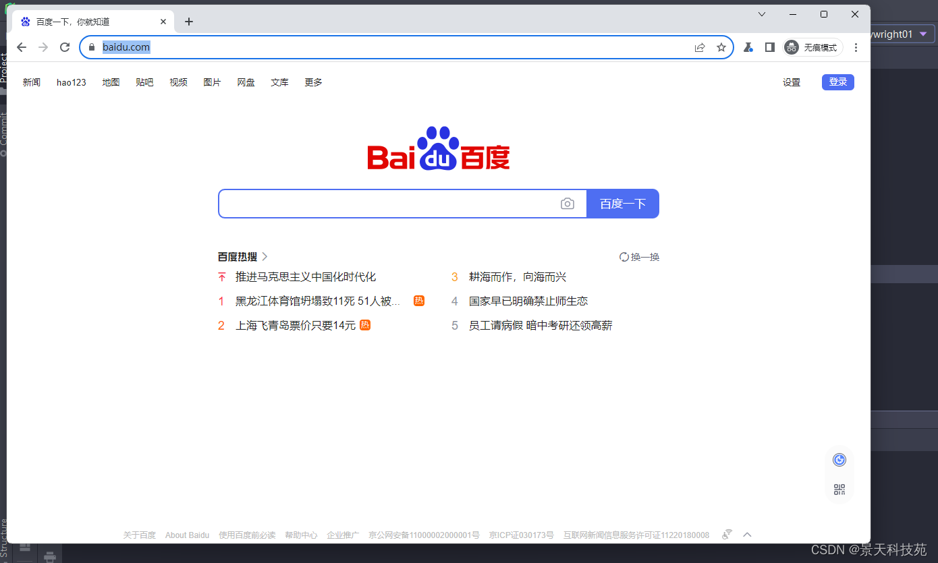
Task: Open hot search 黑龙江体育馆坍塌致11死
Action: point(318,301)
